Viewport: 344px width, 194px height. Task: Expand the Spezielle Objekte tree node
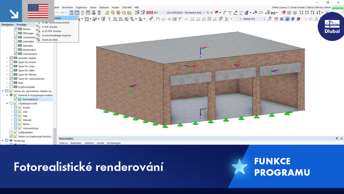click(7, 58)
